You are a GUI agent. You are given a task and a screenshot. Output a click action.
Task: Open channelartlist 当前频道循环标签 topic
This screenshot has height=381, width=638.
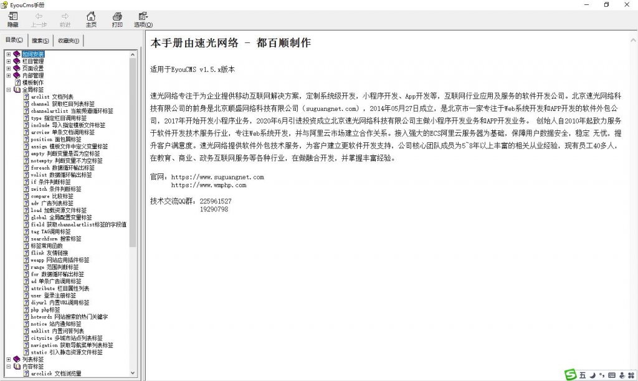(x=72, y=111)
